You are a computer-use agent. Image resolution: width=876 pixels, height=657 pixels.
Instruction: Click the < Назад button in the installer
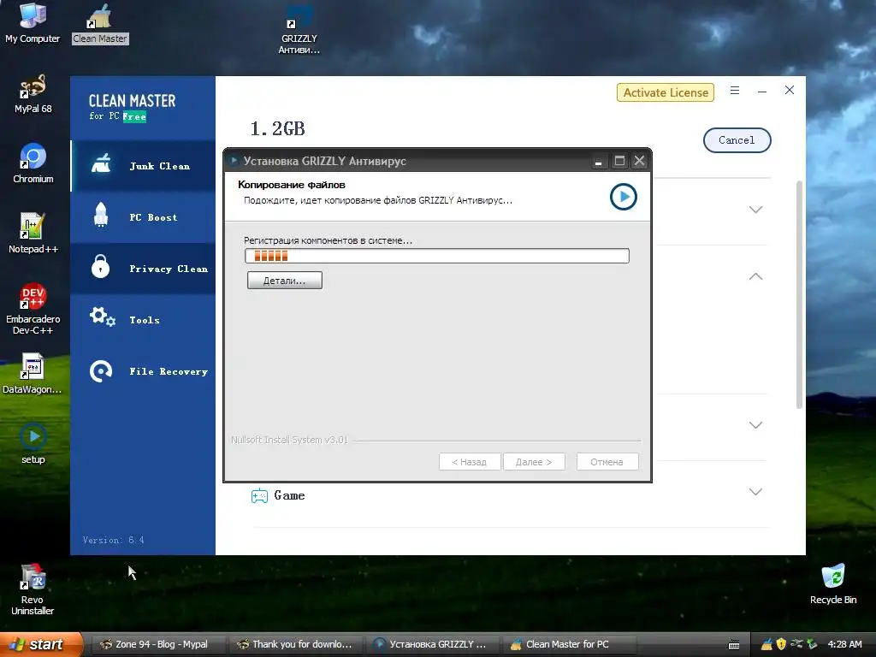[470, 462]
